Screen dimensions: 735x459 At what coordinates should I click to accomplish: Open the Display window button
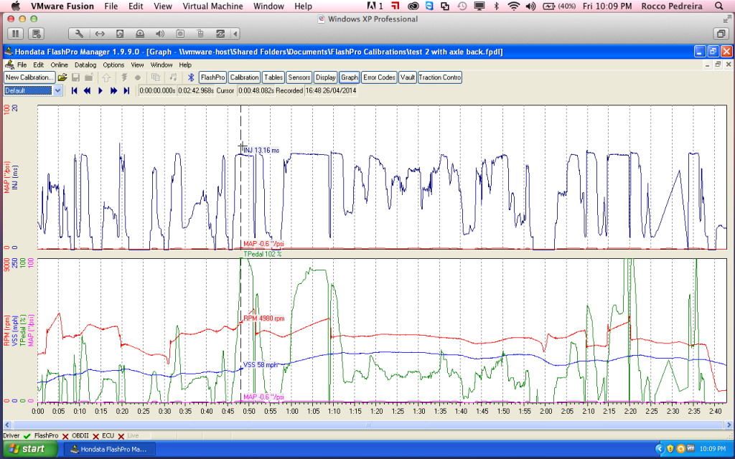tap(325, 77)
